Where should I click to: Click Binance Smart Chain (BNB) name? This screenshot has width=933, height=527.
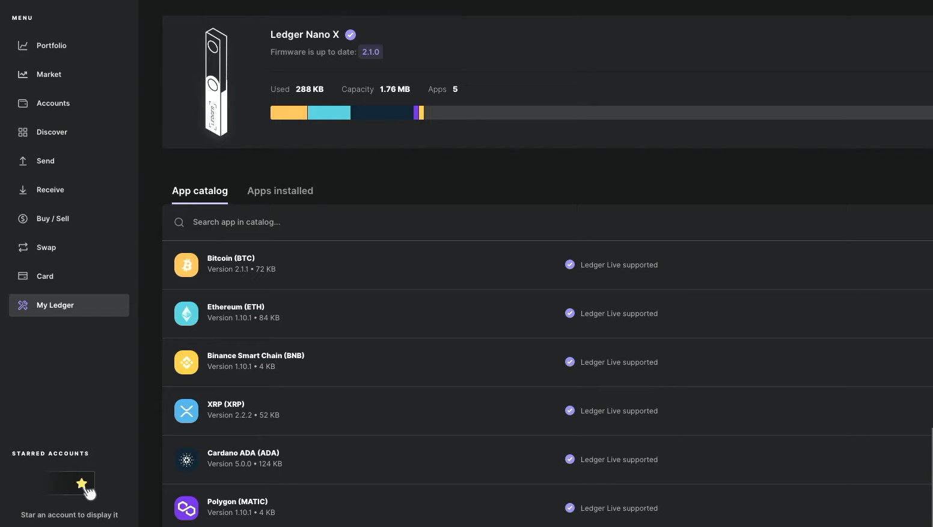pyautogui.click(x=255, y=356)
